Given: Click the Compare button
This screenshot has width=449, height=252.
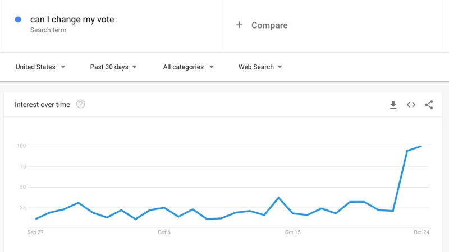Looking at the screenshot, I should [x=269, y=25].
